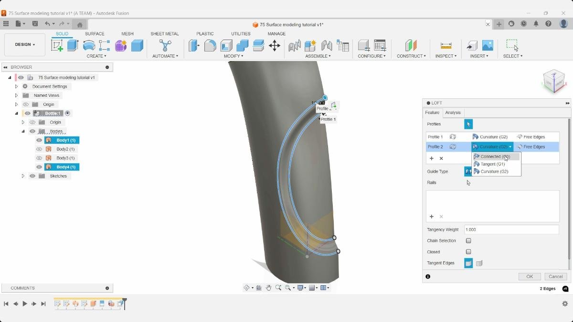Enable the Chain Selection checkbox

[x=468, y=241]
